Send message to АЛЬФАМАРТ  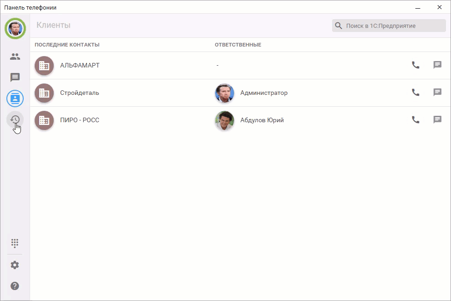[x=437, y=65]
